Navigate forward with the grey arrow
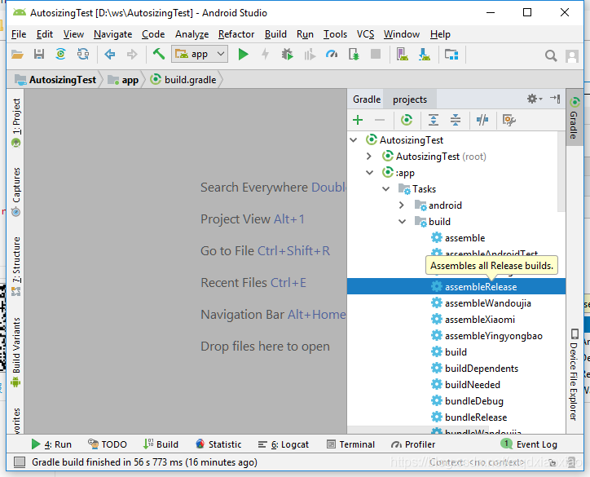 click(x=132, y=55)
